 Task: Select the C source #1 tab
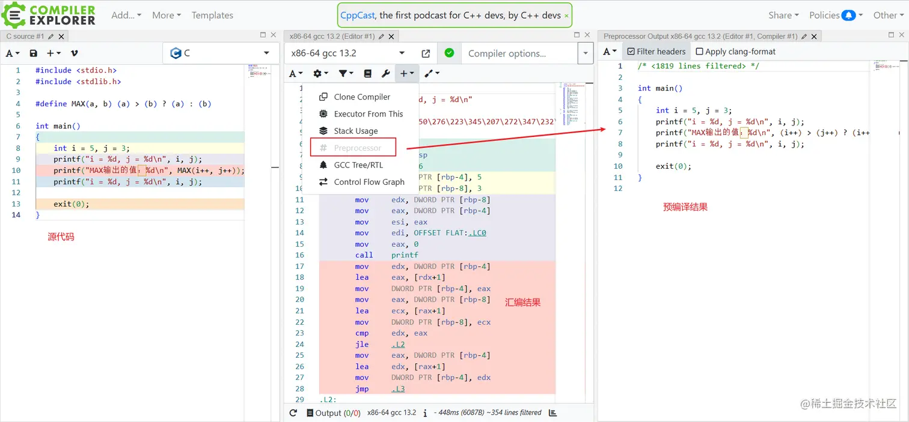click(x=25, y=37)
